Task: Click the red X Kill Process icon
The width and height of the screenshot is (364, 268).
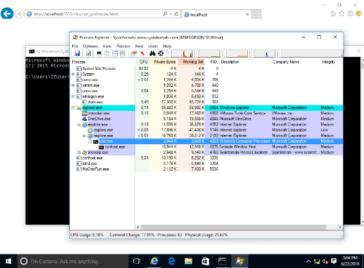Action: pyautogui.click(x=142, y=53)
